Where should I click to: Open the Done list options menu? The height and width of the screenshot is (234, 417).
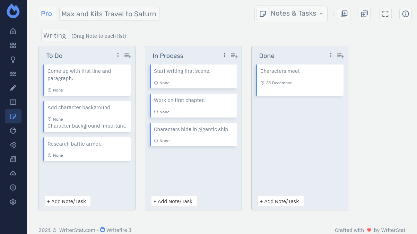(331, 55)
